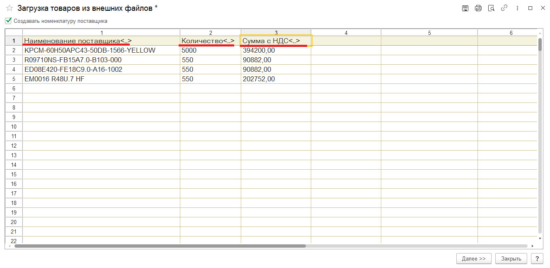Image resolution: width=550 pixels, height=268 pixels.
Task: Select column header number 4
Action: (346, 33)
